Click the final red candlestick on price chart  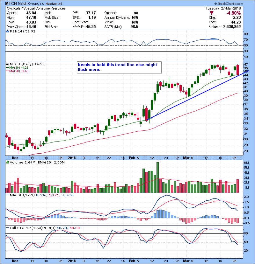pos(237,70)
